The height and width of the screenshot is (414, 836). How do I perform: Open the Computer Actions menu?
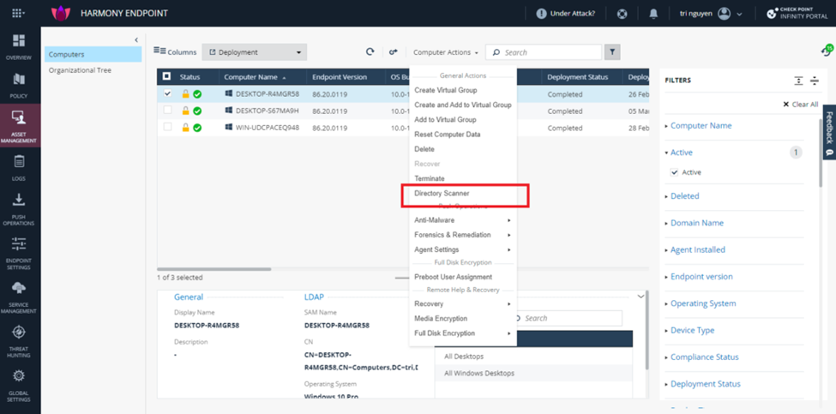[x=446, y=52]
